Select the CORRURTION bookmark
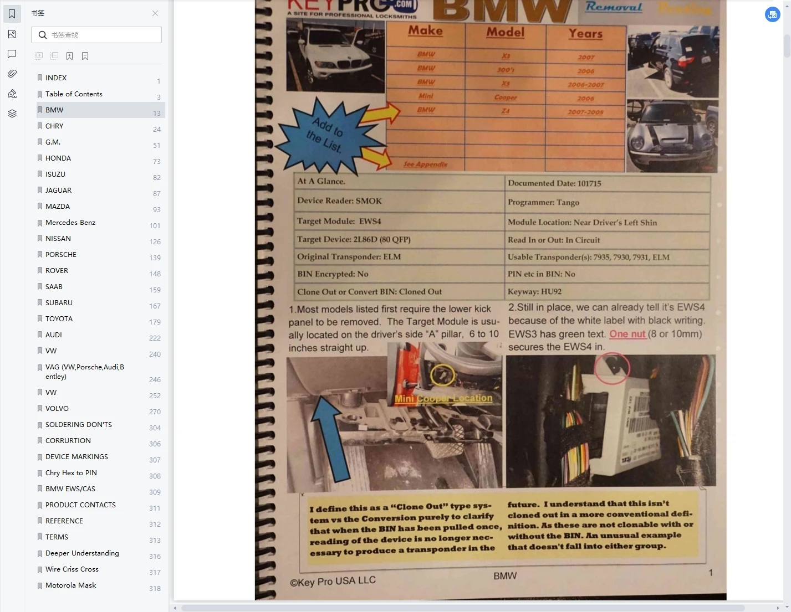The image size is (791, 612). (100, 441)
